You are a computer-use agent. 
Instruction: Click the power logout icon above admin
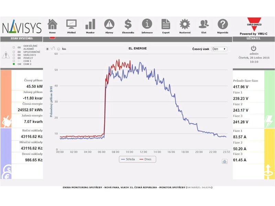click(254, 48)
